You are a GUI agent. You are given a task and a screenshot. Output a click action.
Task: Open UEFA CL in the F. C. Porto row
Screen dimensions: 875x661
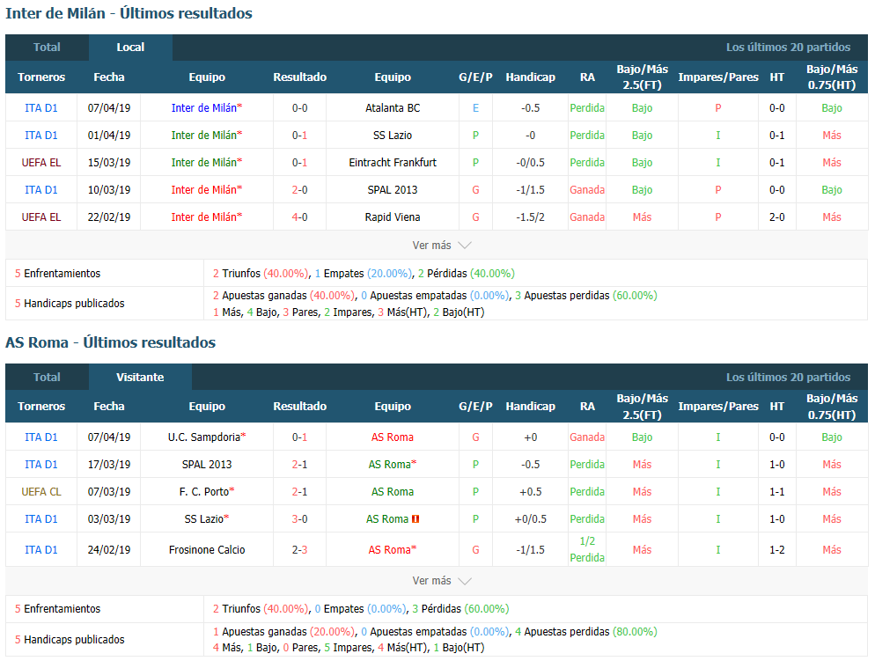(41, 492)
